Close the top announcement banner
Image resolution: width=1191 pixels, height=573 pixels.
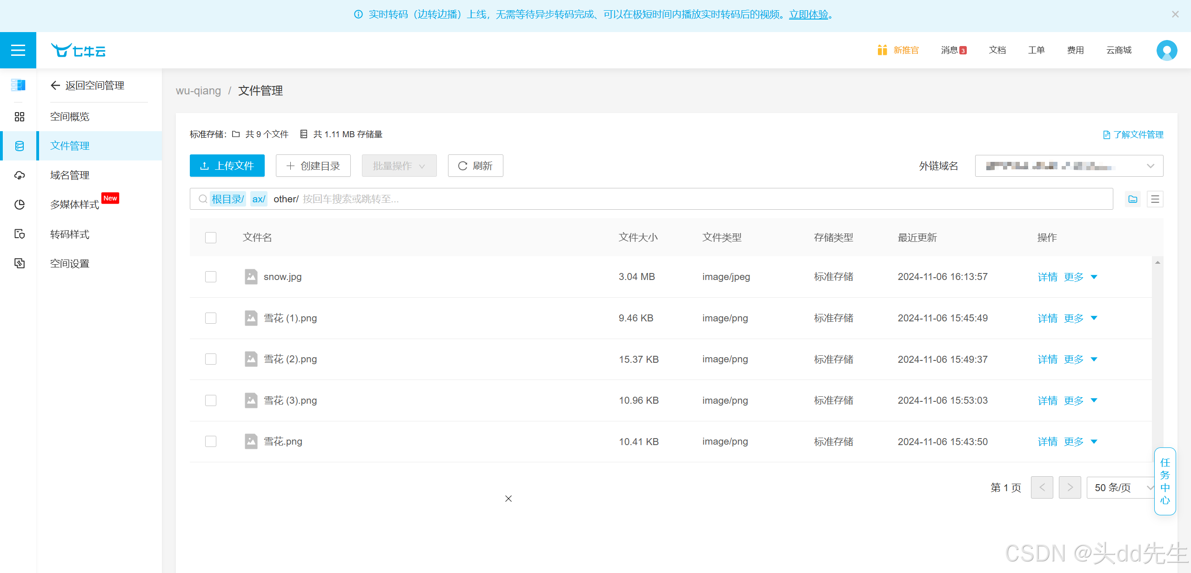tap(1175, 14)
